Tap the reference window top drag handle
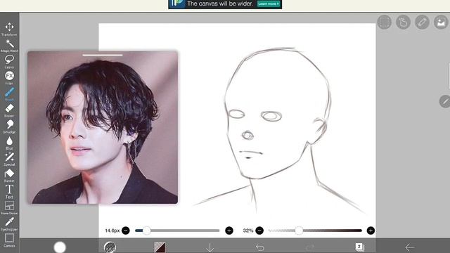The height and width of the screenshot is (253, 450). pyautogui.click(x=103, y=55)
